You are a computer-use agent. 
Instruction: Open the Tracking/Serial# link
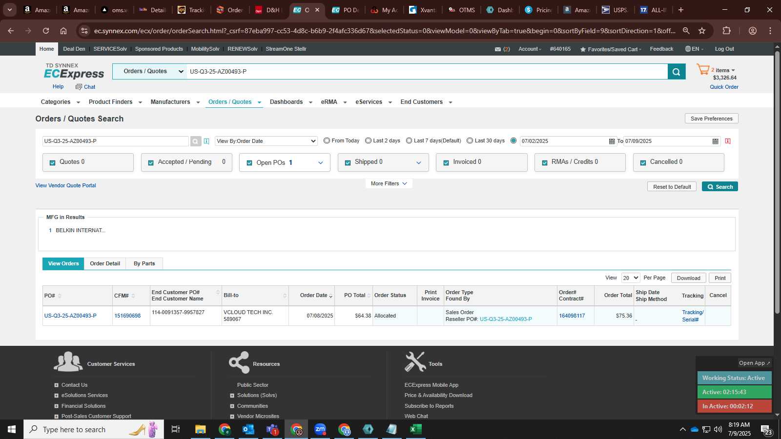[x=693, y=316]
